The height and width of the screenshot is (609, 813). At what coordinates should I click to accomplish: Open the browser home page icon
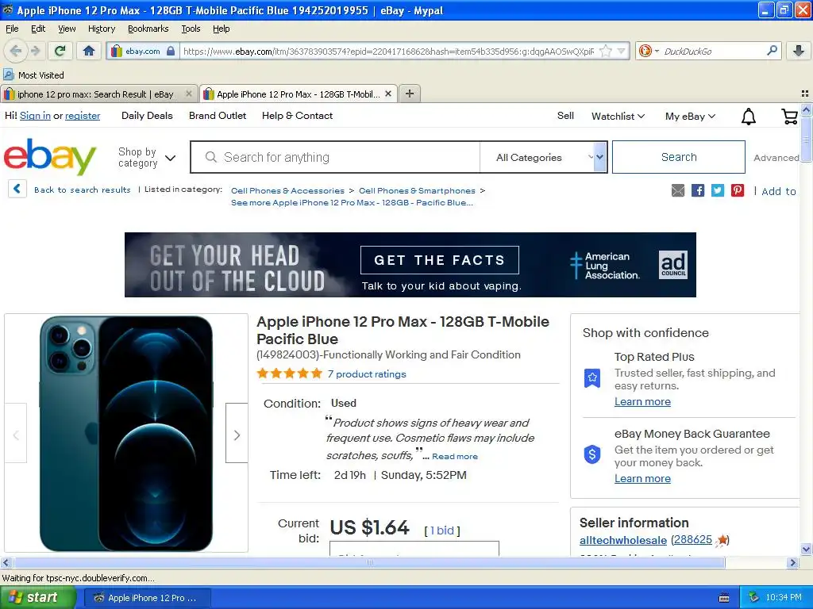[89, 51]
